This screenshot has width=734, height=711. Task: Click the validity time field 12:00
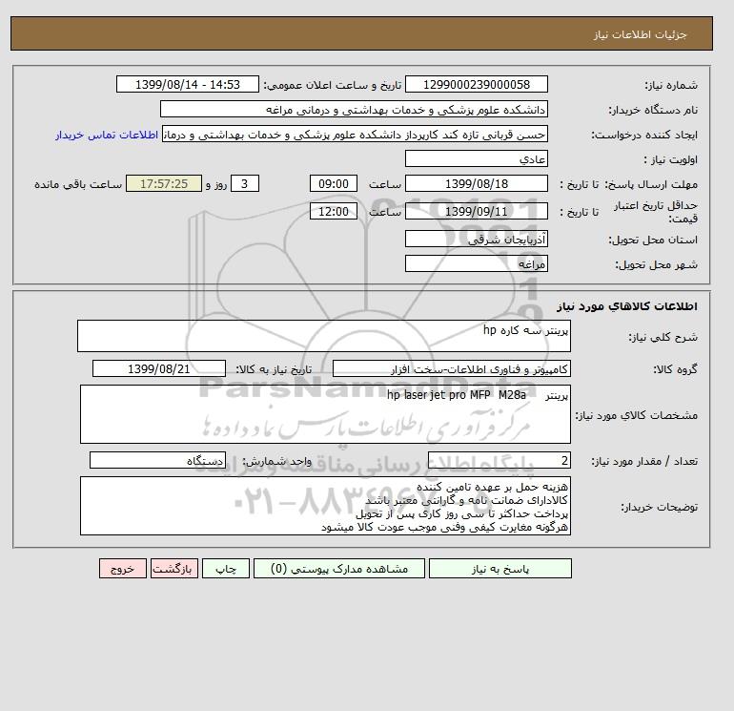[334, 211]
